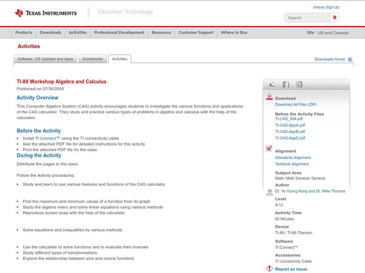Click 'Explore the relationship between sine and cosine' bullet
Image resolution: width=365 pixels, height=273 pixels.
coord(78,258)
